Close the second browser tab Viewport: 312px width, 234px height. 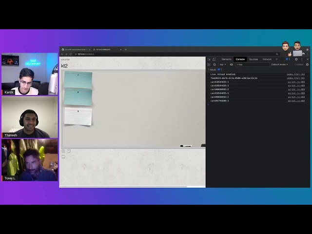tap(121, 50)
